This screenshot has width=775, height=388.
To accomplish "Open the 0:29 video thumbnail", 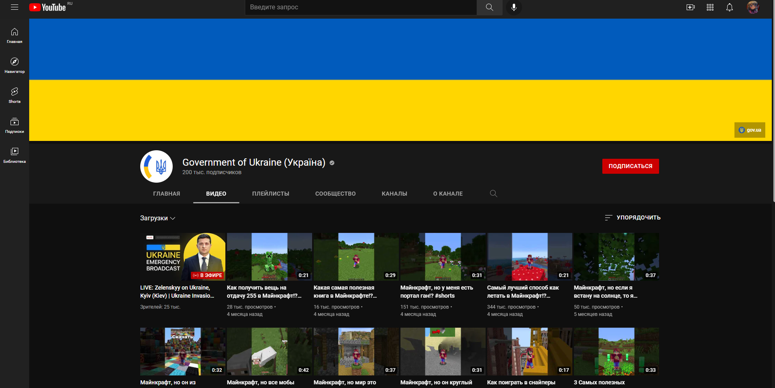I will coord(356,257).
